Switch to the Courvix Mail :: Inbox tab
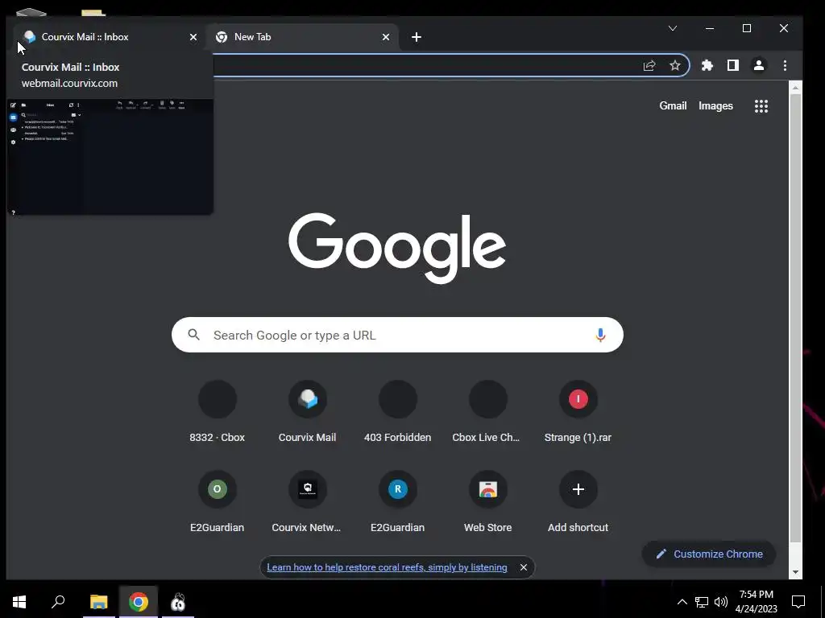This screenshot has height=618, width=825. 110,37
